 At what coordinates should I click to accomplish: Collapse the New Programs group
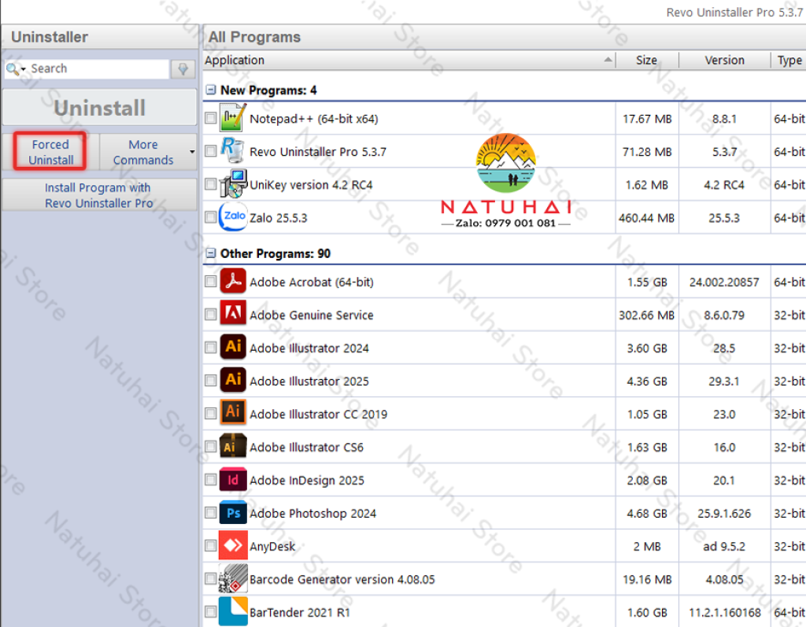coord(210,90)
